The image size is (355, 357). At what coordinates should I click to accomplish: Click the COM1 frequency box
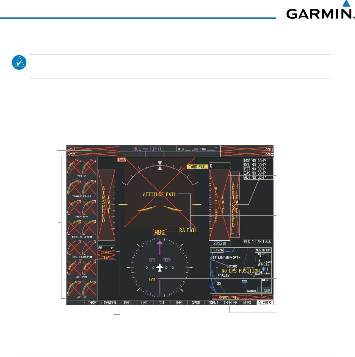pos(247,149)
